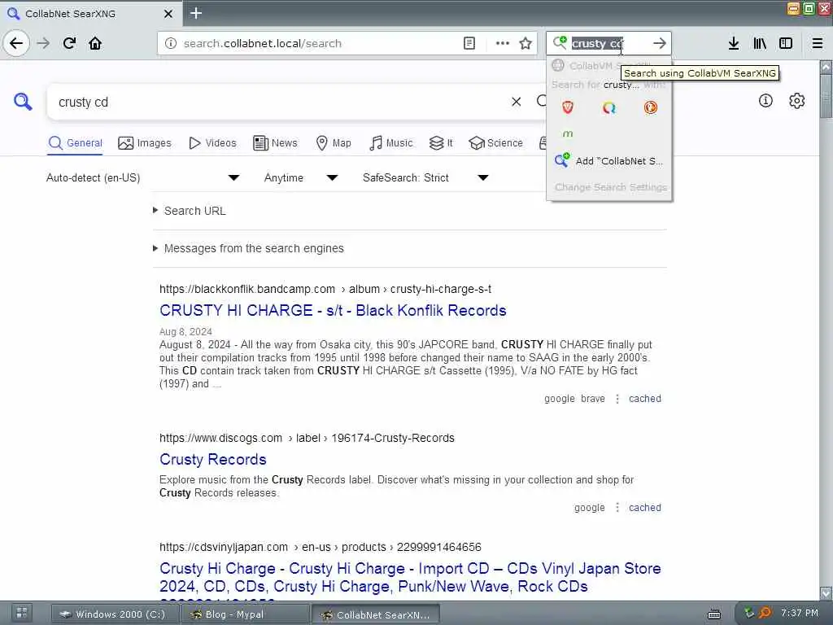Click the blackkonflik.bandcamp.com URL line
833x625 pixels.
coord(325,289)
